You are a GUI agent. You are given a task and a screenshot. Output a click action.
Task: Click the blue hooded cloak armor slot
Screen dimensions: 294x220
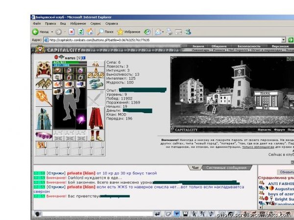[44, 119]
